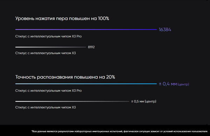The width and height of the screenshot is (210, 136).
Task: Click the white ± 0,5 мм bar
Action: point(72,101)
